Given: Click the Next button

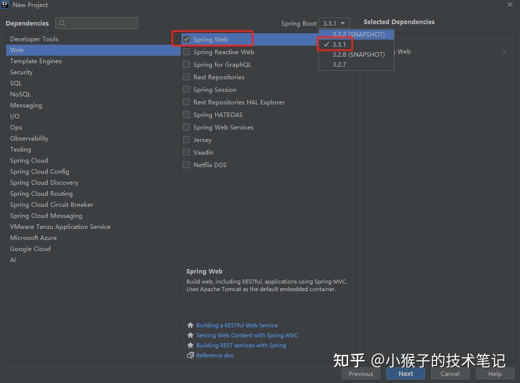Looking at the screenshot, I should (405, 373).
